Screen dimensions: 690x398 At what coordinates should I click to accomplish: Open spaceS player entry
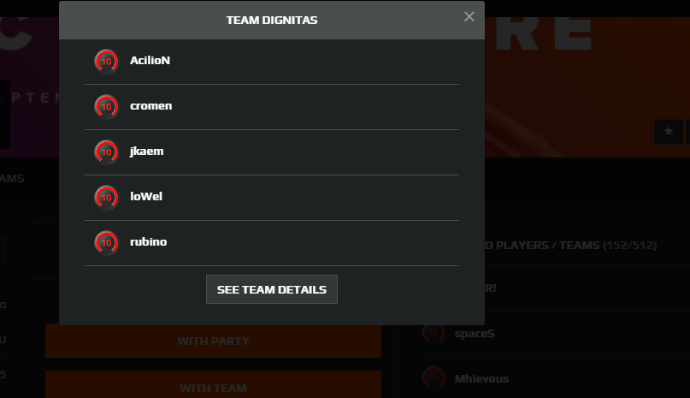click(475, 333)
